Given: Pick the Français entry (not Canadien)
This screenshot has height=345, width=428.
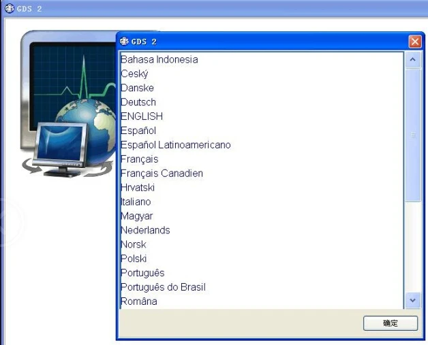Looking at the screenshot, I should click(x=262, y=159).
